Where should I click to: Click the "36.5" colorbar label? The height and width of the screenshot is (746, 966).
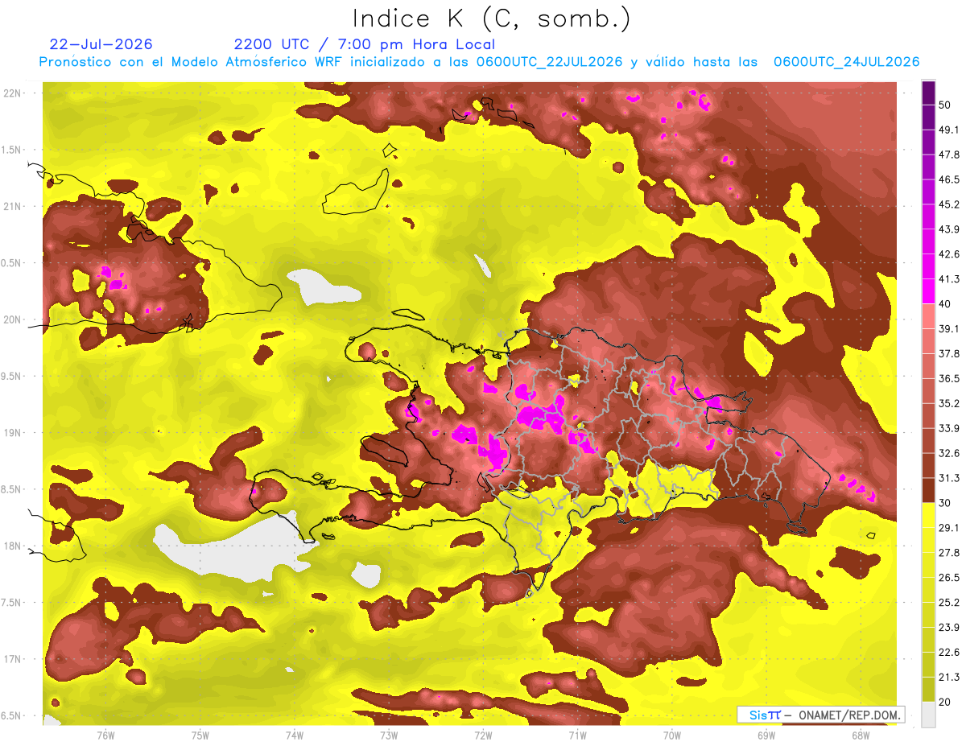click(949, 378)
